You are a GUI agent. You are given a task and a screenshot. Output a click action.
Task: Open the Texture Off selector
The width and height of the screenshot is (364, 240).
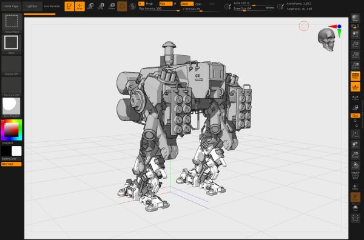[x=12, y=87]
